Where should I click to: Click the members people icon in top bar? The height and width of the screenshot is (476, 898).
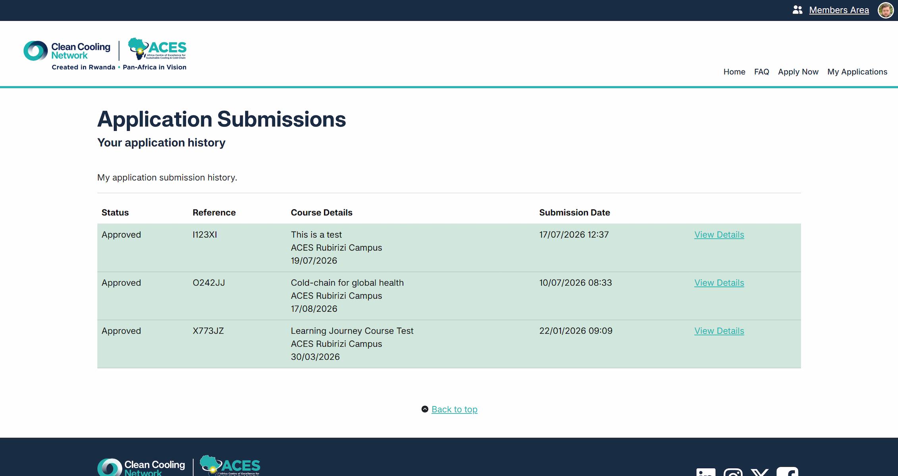point(797,10)
